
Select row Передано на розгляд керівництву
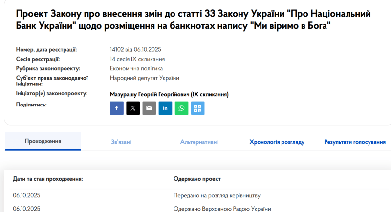click(x=217, y=195)
